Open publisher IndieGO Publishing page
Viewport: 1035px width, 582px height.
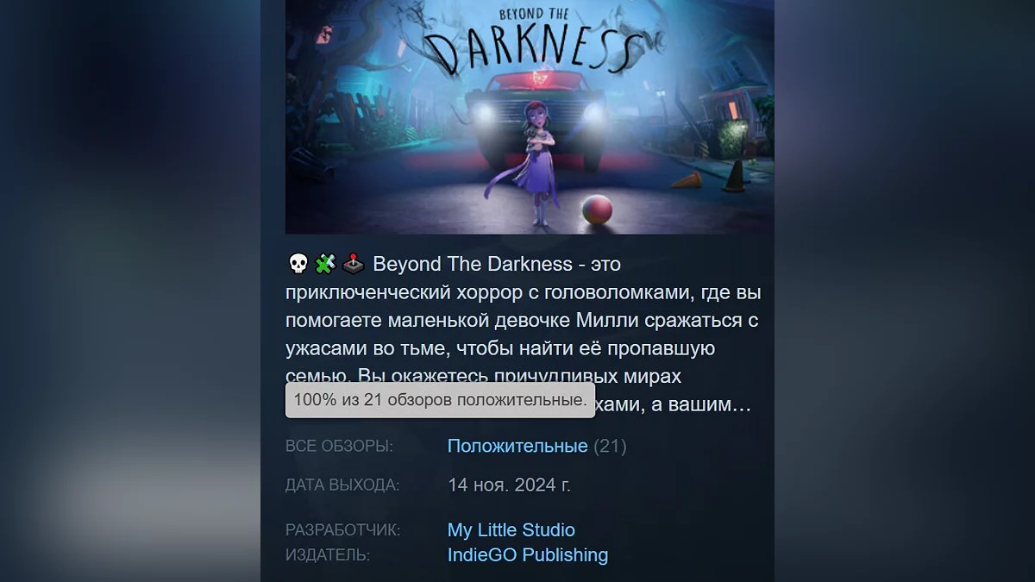tap(528, 555)
